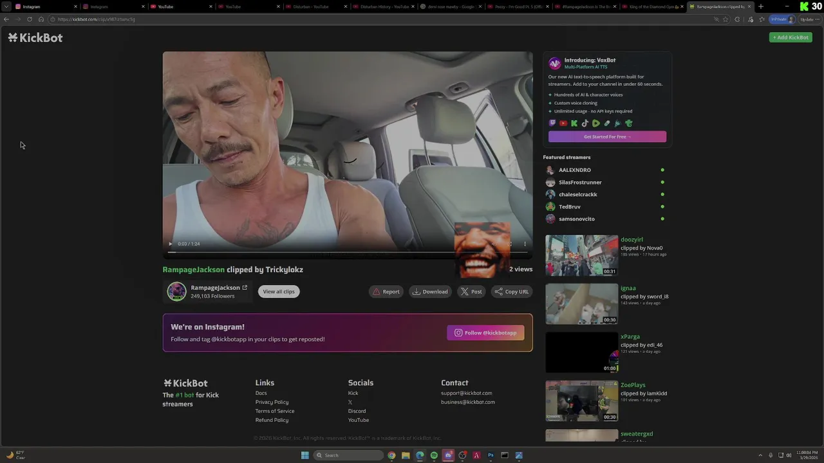Open the external link icon beside RampageJackson

[x=245, y=287]
